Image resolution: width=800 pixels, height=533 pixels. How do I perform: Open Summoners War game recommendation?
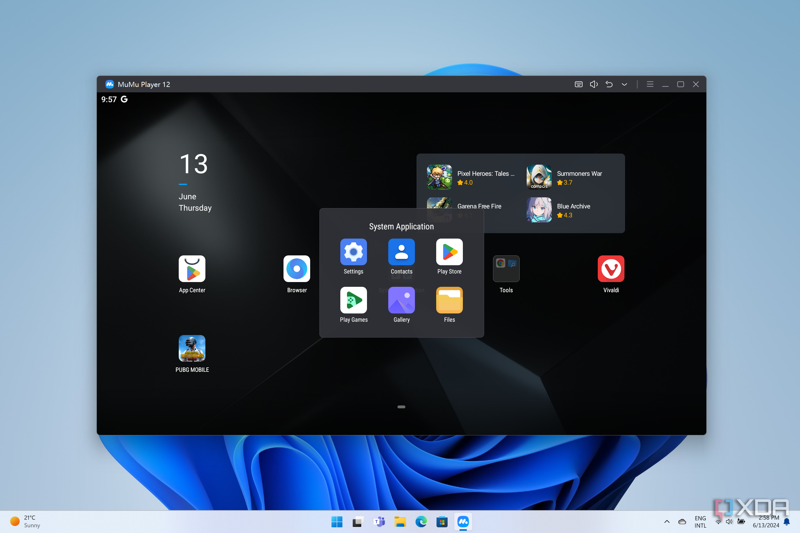tap(565, 177)
